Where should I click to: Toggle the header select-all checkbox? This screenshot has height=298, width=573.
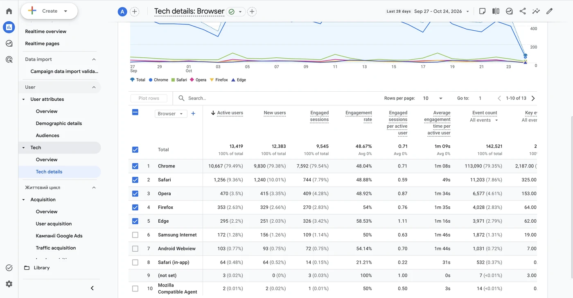click(135, 112)
